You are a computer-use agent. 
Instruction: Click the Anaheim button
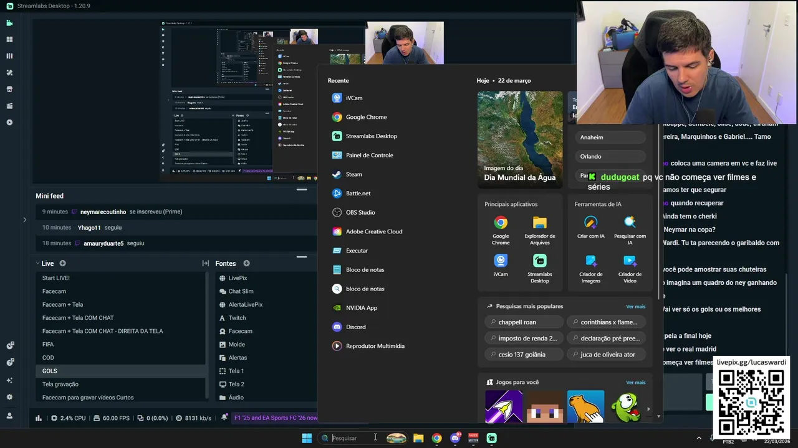click(x=610, y=138)
